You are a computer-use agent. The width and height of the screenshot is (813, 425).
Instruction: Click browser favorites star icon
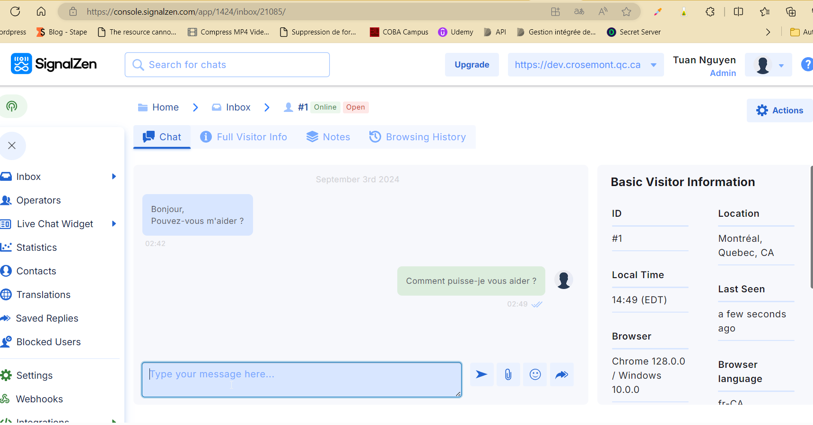(x=626, y=12)
